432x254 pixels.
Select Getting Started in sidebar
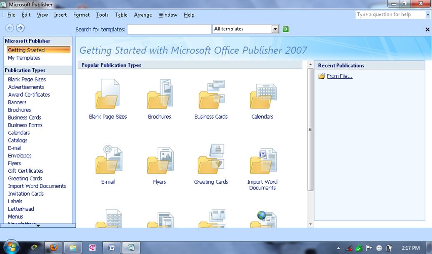tap(38, 50)
